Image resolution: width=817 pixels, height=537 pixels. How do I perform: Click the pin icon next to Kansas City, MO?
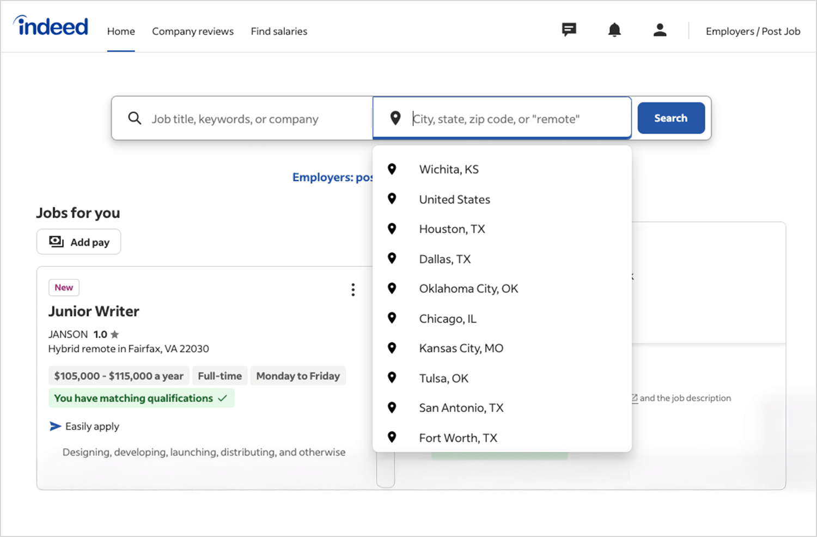tap(392, 347)
